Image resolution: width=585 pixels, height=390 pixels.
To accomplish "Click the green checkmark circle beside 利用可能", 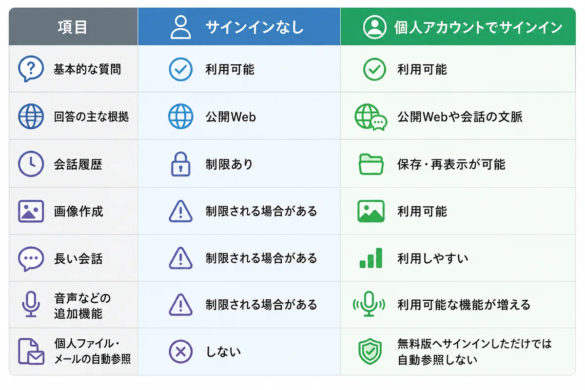I will [x=374, y=69].
